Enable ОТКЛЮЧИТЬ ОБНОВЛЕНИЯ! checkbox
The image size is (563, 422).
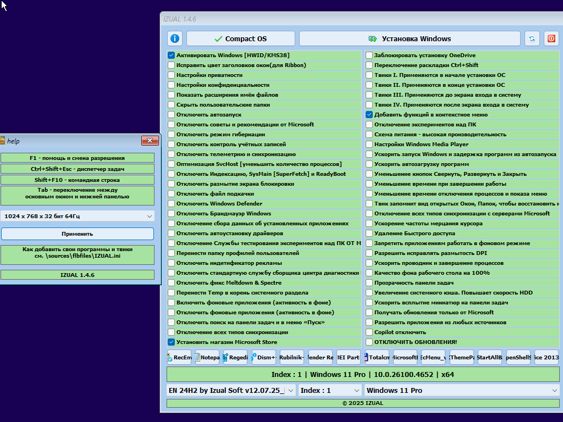[369, 342]
